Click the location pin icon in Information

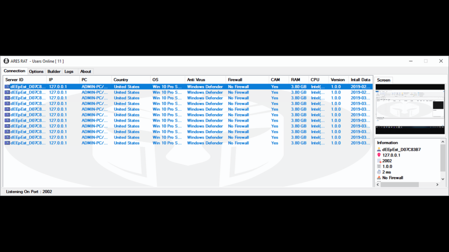click(379, 155)
